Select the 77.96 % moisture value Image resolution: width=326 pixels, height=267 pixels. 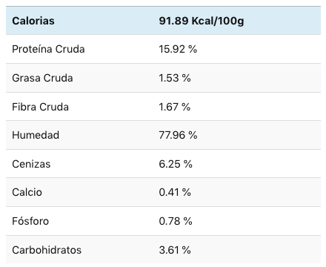[x=178, y=135]
